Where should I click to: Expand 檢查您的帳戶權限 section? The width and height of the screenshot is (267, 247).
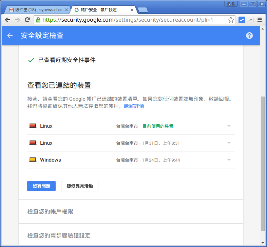pos(131,211)
